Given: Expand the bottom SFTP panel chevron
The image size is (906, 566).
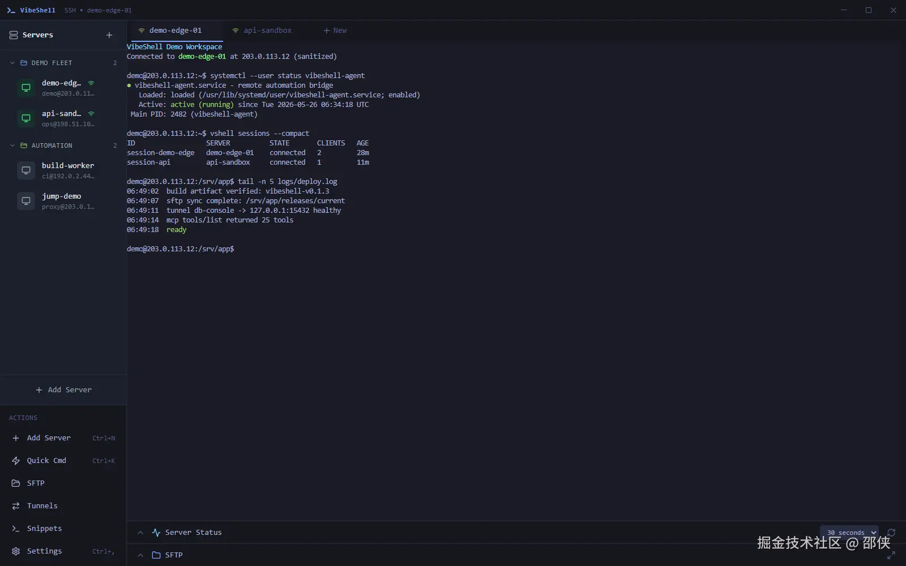Looking at the screenshot, I should point(140,555).
